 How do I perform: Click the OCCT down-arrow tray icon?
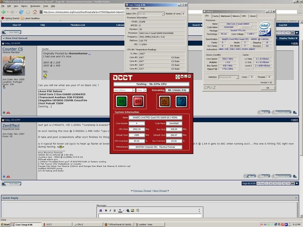182,77
